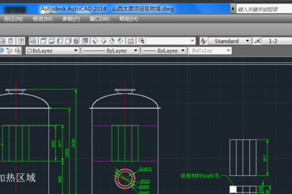Select the Ø445 diameter label

point(144,192)
